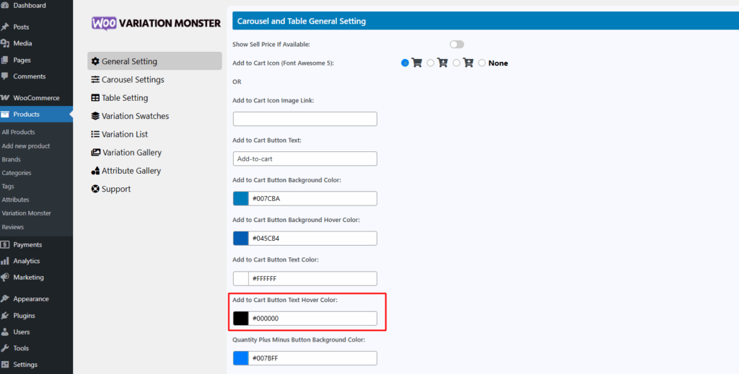Click the Tools wrench icon
Viewport: 739px width, 374px height.
coord(5,348)
